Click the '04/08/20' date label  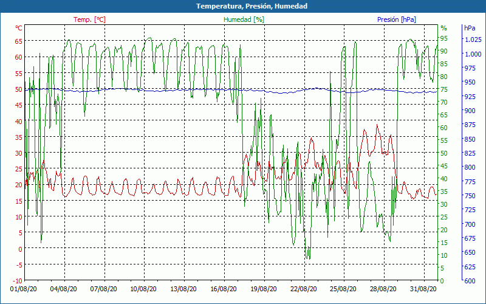point(64,289)
